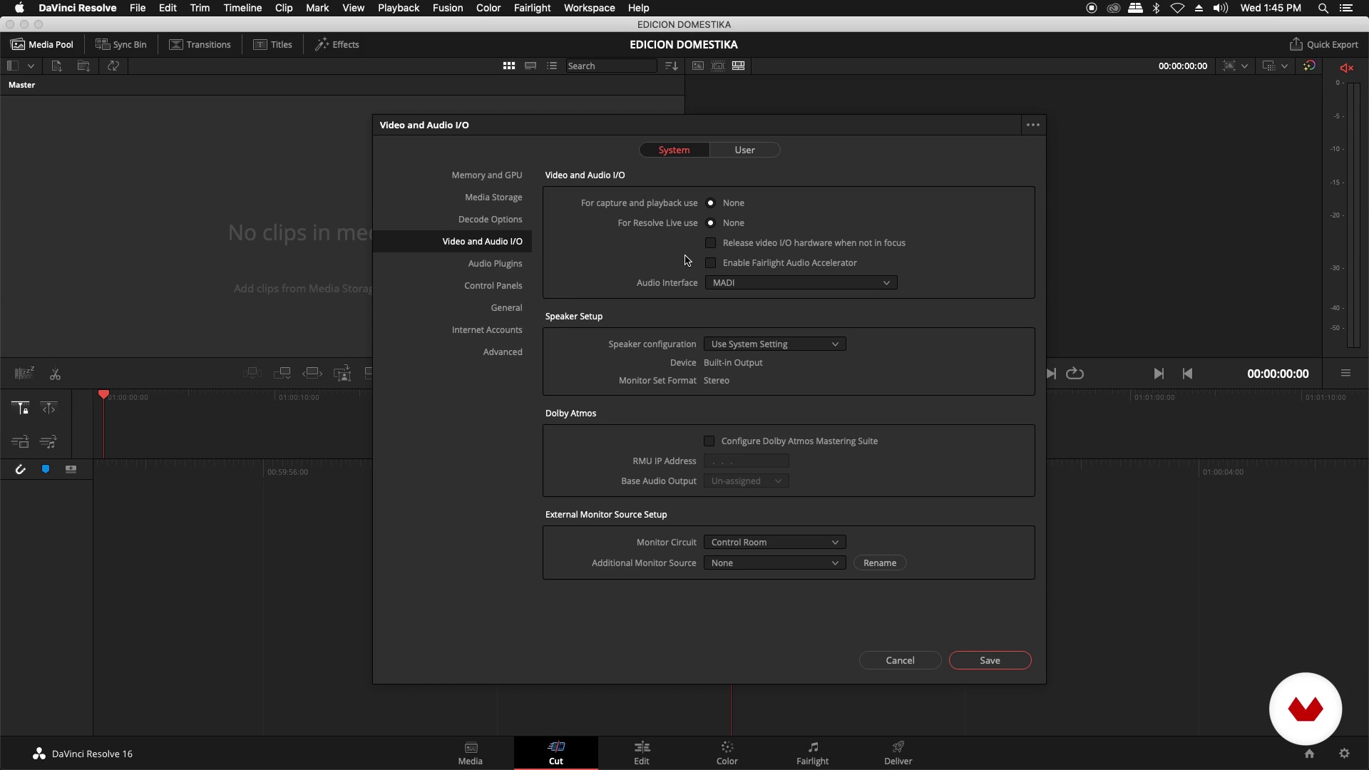Open Control Panels section
This screenshot has height=770, width=1369.
[x=493, y=286]
